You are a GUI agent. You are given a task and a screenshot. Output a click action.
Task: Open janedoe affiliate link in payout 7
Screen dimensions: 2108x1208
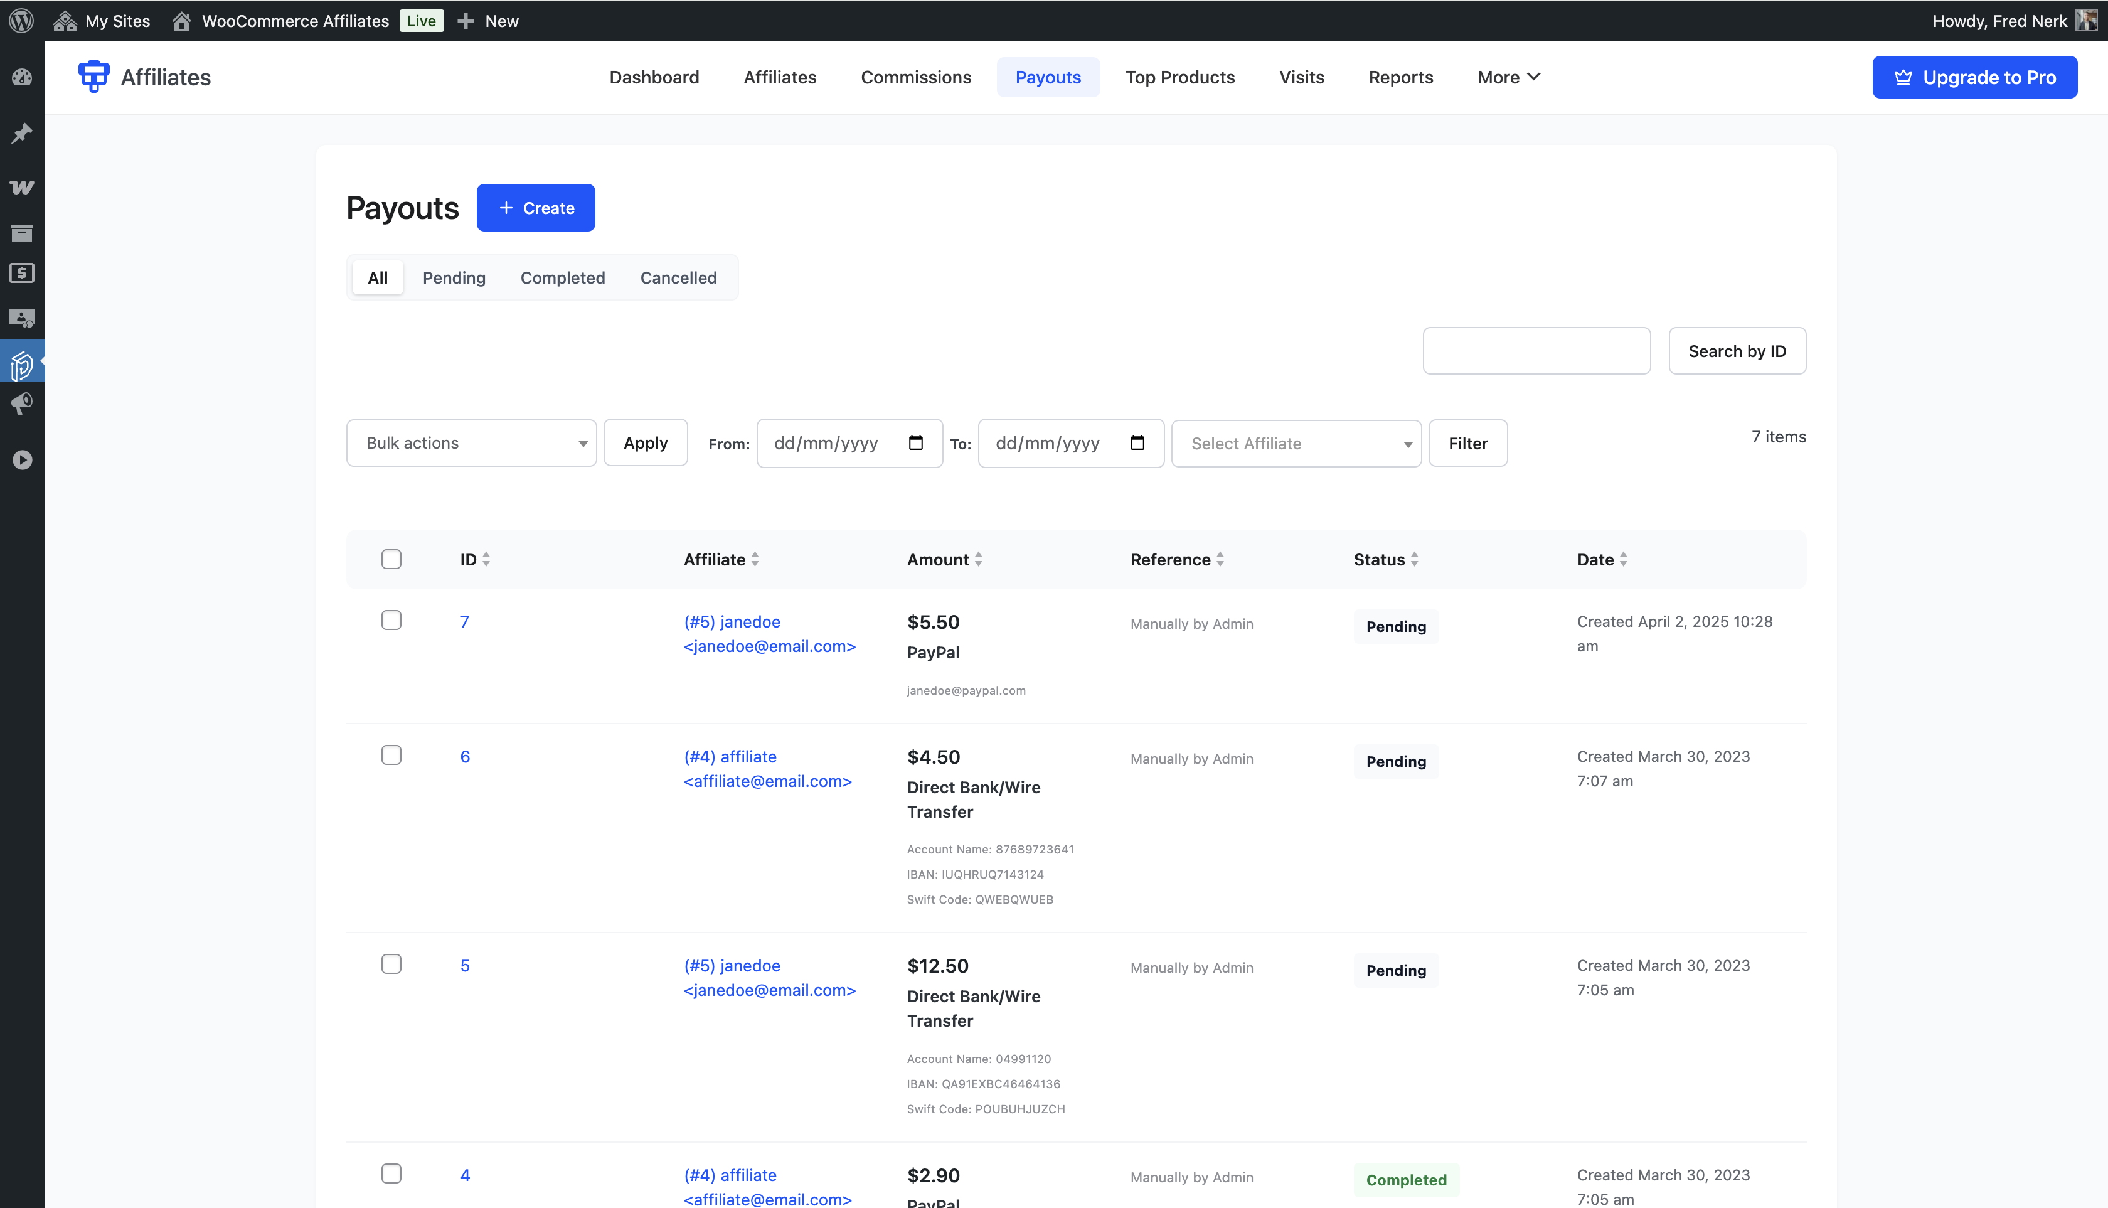(x=732, y=621)
